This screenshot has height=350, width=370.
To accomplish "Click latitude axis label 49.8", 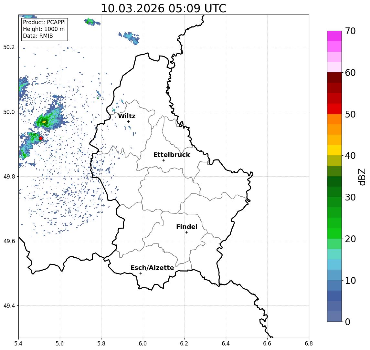I will [9, 176].
